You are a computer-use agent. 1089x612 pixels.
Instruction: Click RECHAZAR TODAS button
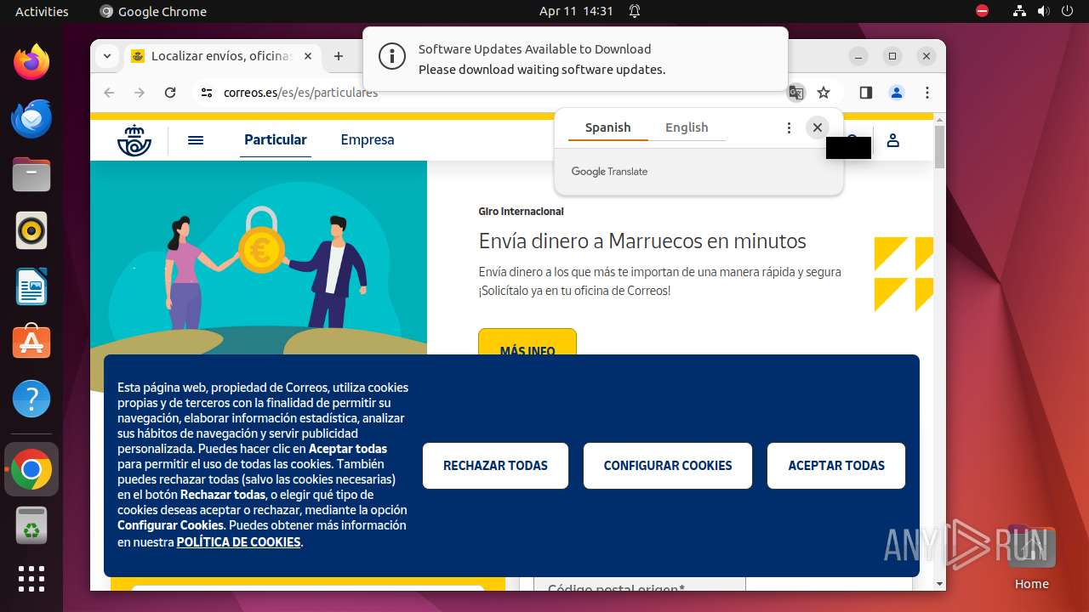point(495,466)
